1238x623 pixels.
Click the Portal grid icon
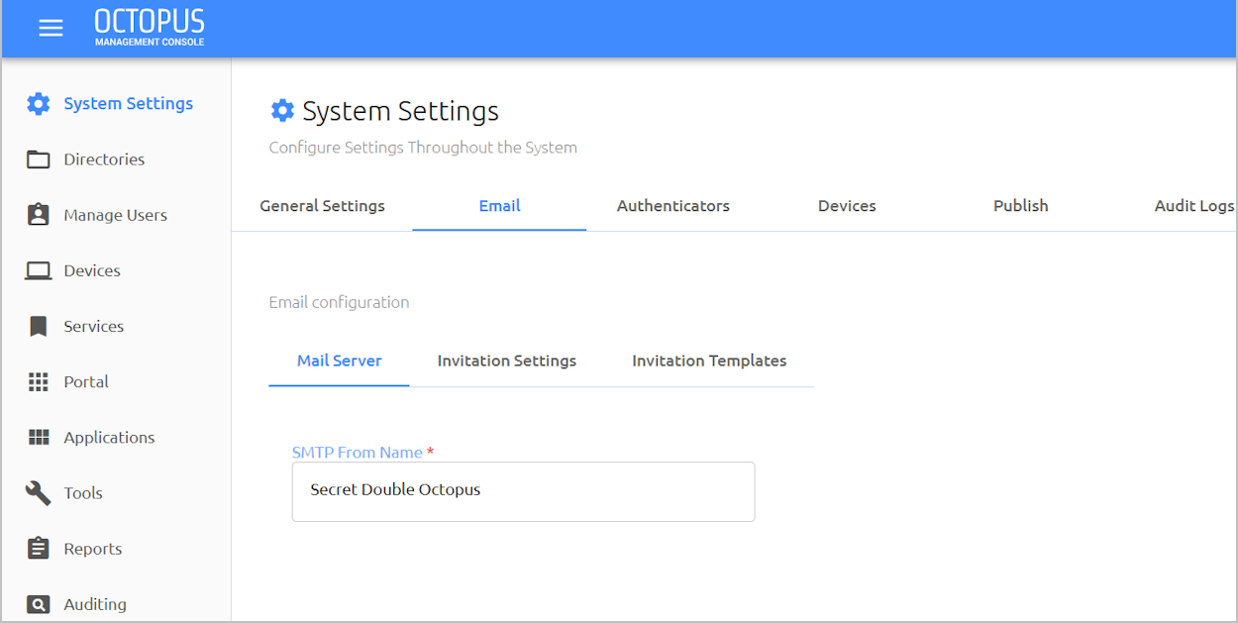click(38, 381)
